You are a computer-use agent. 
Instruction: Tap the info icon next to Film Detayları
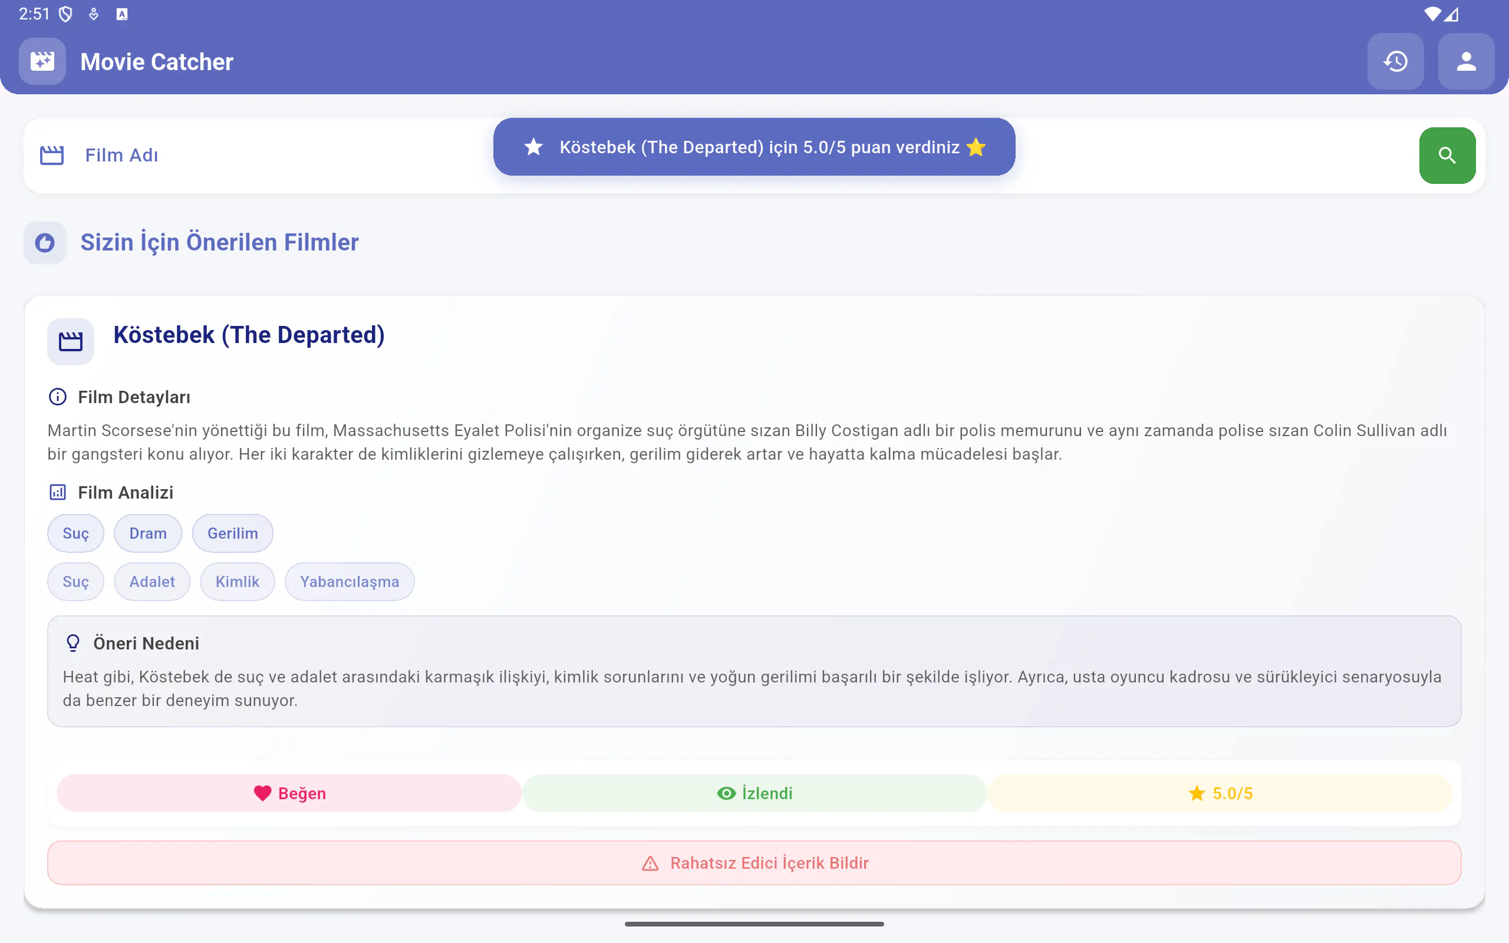pos(57,397)
